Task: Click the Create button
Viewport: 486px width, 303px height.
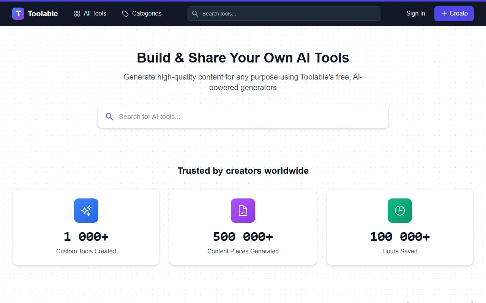Action: [x=454, y=14]
